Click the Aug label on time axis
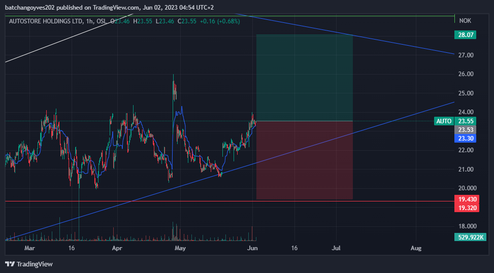This screenshot has height=273, width=494. click(x=416, y=248)
